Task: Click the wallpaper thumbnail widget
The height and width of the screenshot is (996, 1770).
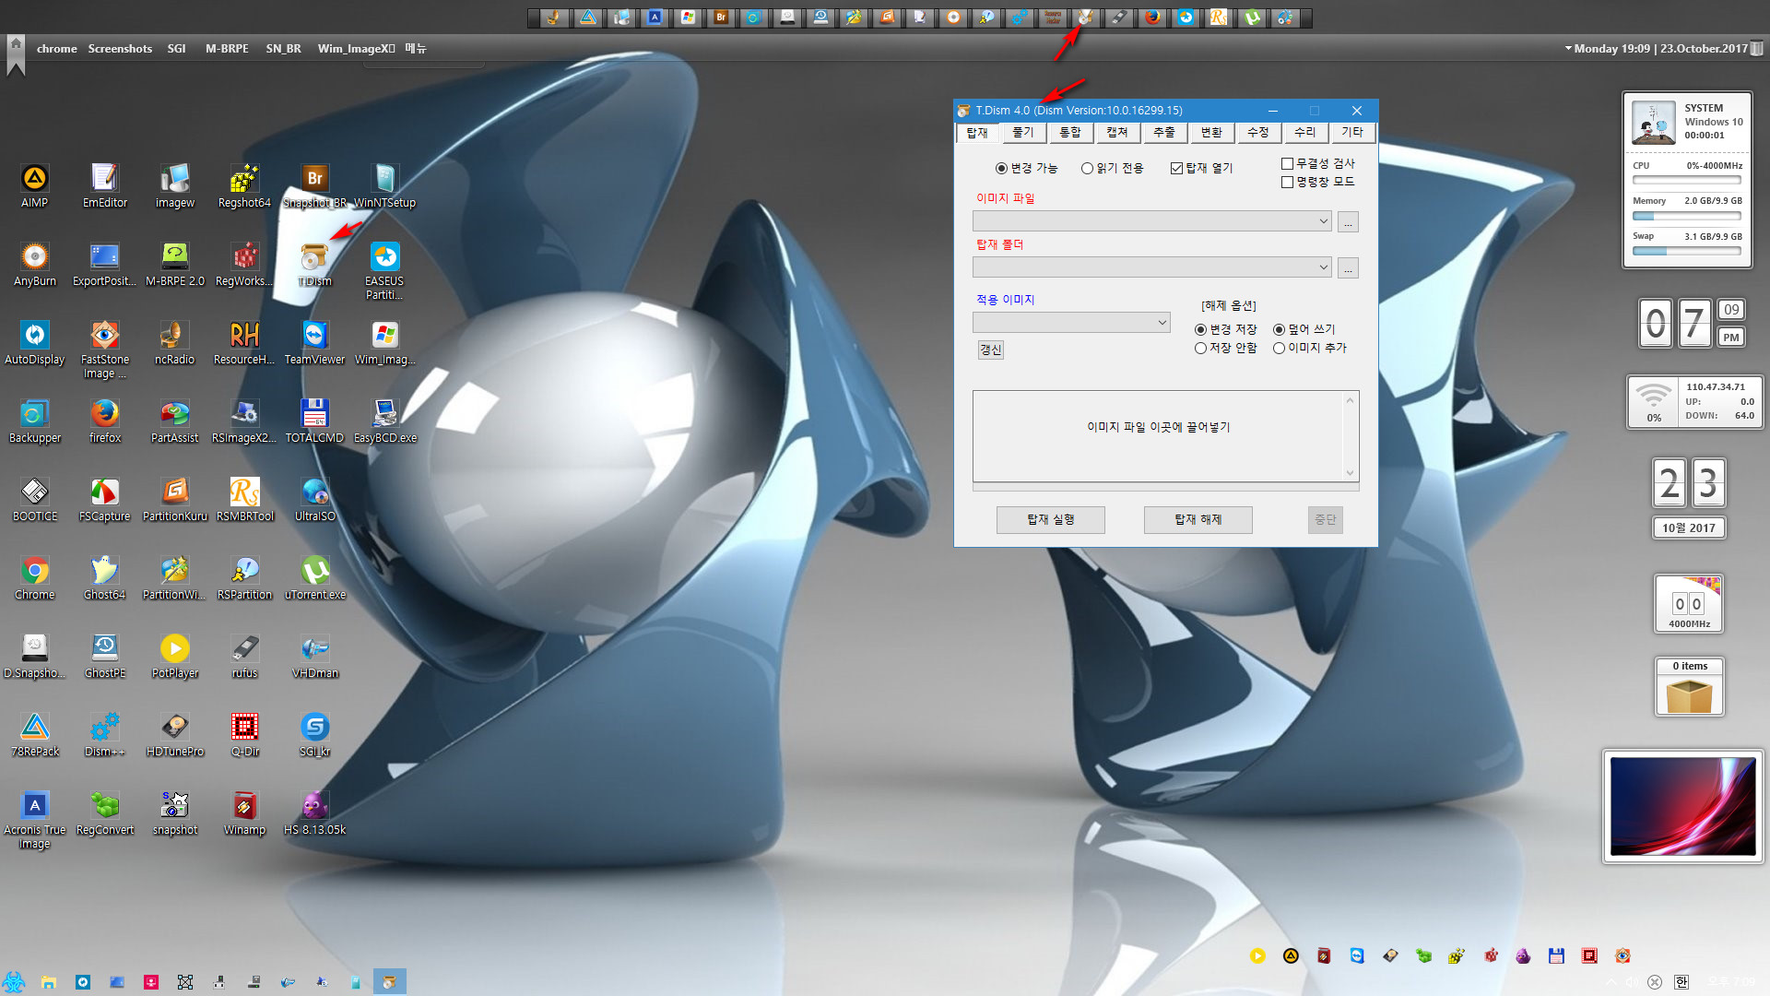Action: tap(1683, 807)
